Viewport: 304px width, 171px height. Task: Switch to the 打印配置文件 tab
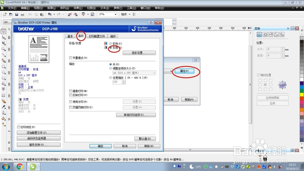[x=97, y=36]
